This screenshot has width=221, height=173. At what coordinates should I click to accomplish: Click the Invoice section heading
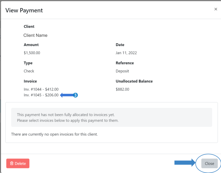click(x=30, y=81)
